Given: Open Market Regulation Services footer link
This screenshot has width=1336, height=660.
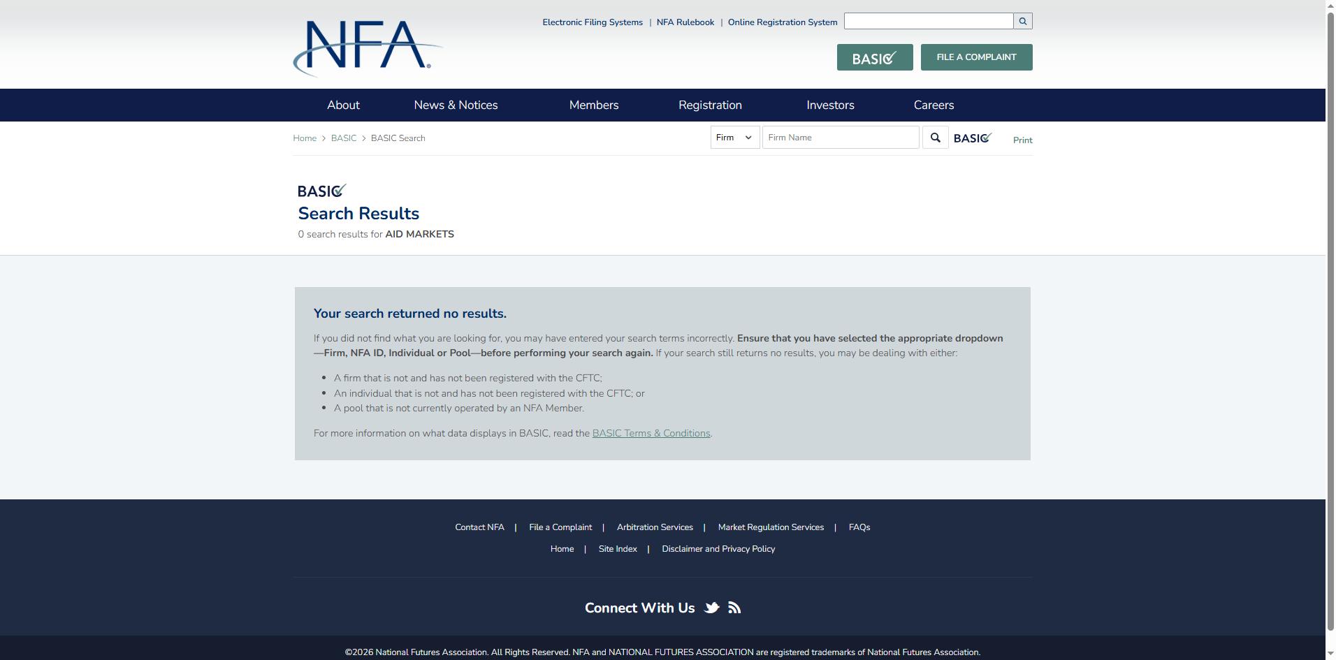Looking at the screenshot, I should [x=771, y=527].
